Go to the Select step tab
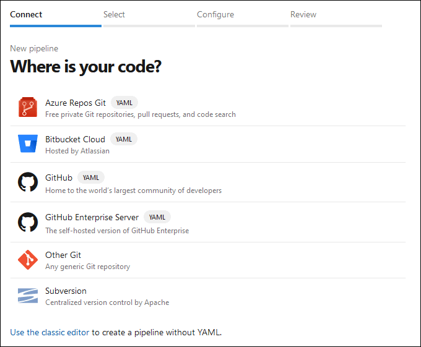The image size is (421, 347). pos(114,14)
